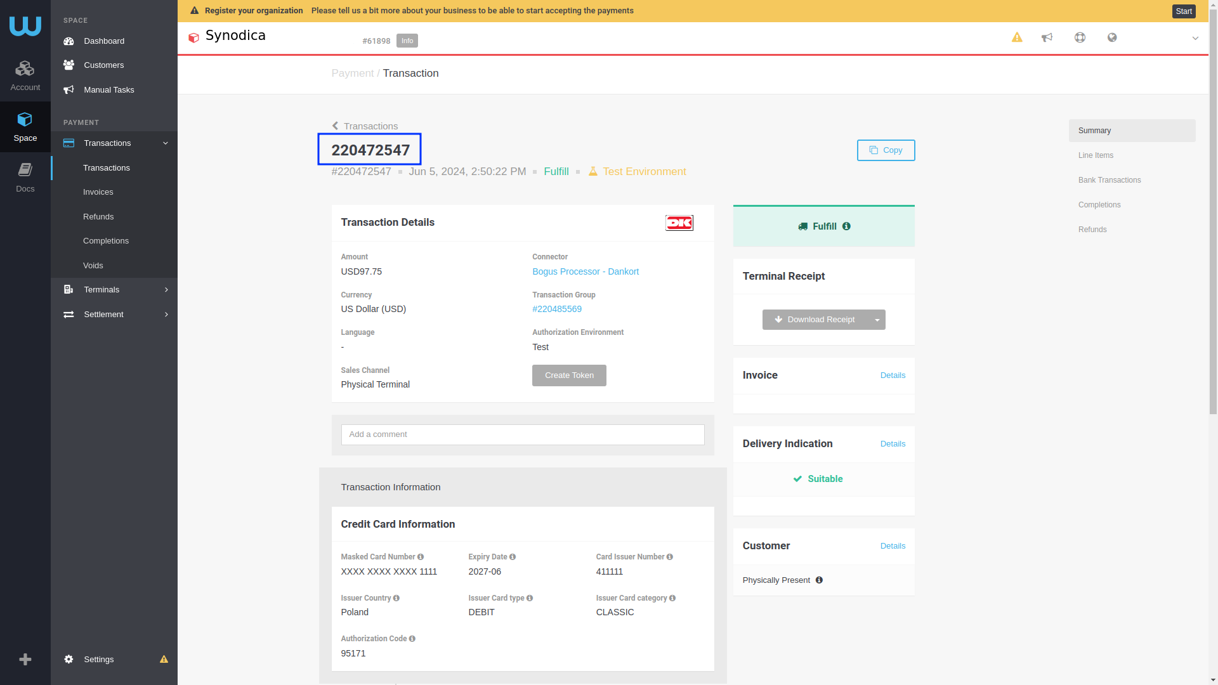Open Bogus Processor - Dankort connector link

[x=585, y=271]
